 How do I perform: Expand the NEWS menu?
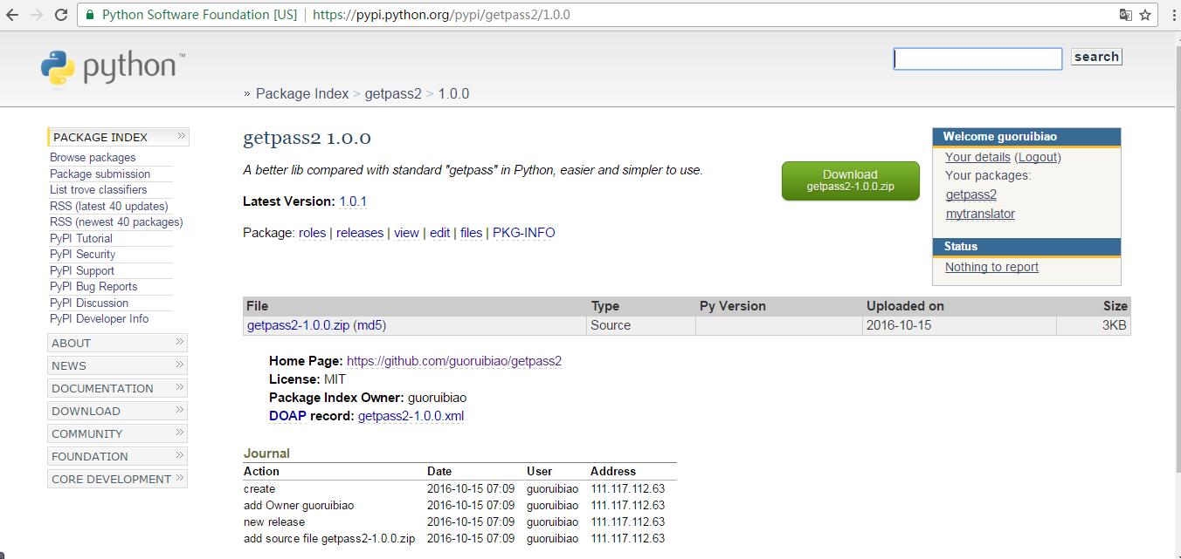coord(118,365)
